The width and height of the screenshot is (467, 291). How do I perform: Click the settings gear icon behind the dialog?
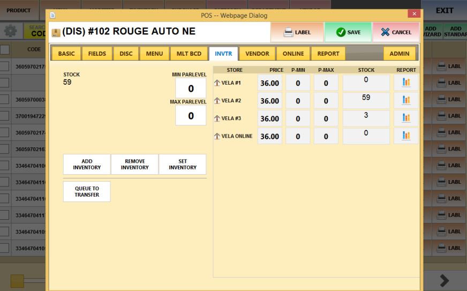pos(10,31)
